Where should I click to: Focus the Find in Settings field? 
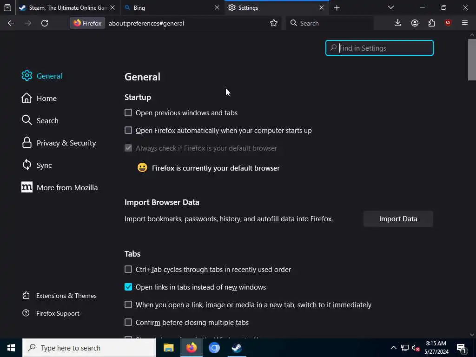pos(379,48)
